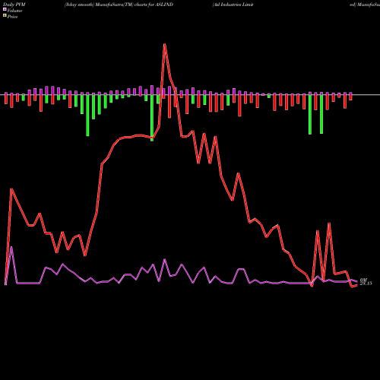The width and height of the screenshot is (380, 380).
Task: Select the Price legend label
Action: 12,17
